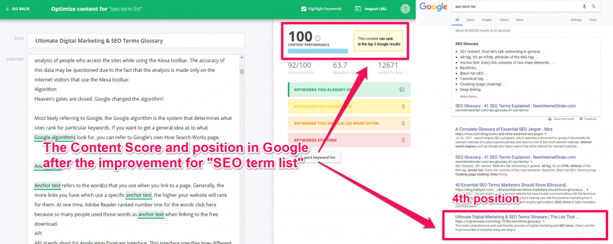Click the '63.7' readability score value
The width and height of the screenshot is (613, 244).
point(341,65)
